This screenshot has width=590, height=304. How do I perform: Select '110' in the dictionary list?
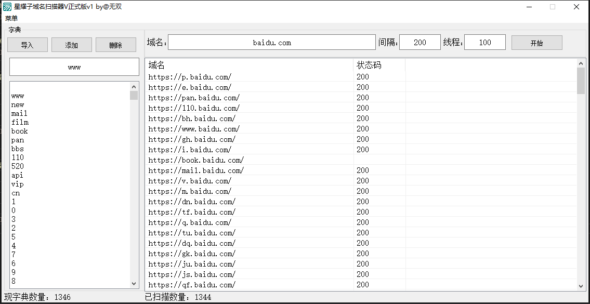(x=18, y=157)
